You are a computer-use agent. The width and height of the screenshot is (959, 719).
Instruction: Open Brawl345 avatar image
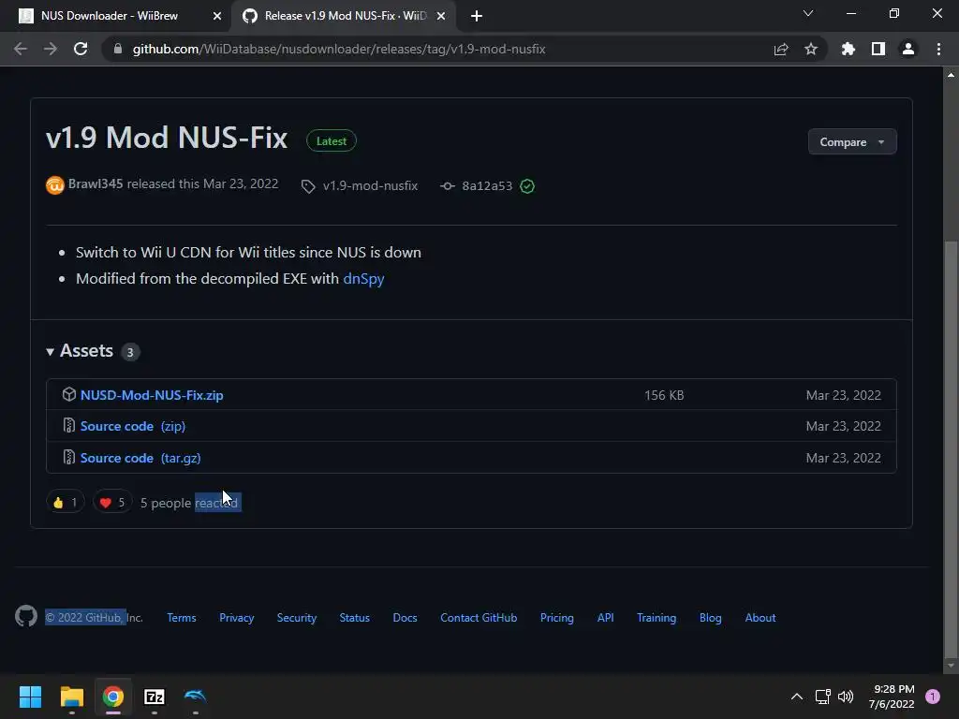[x=55, y=184]
